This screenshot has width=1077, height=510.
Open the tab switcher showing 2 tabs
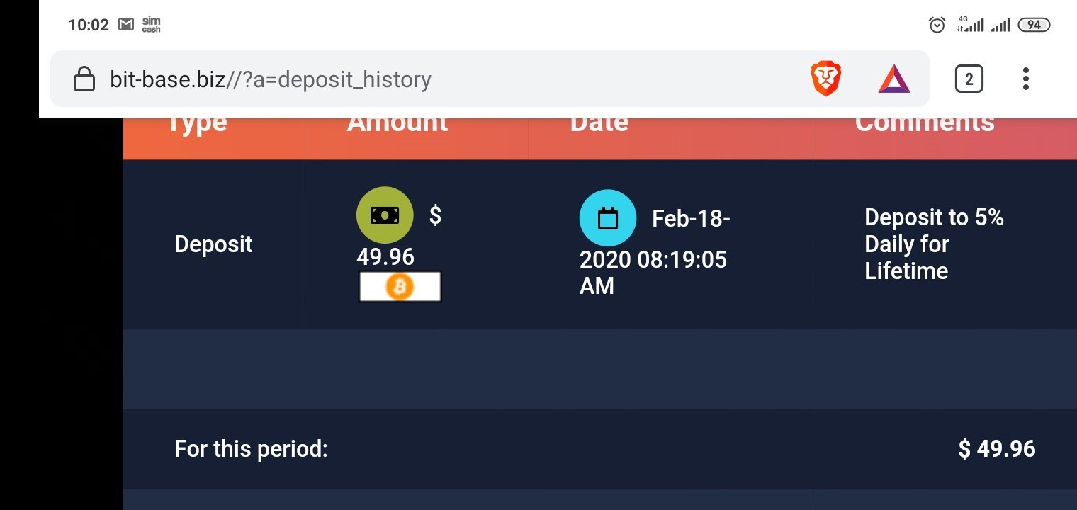[969, 79]
